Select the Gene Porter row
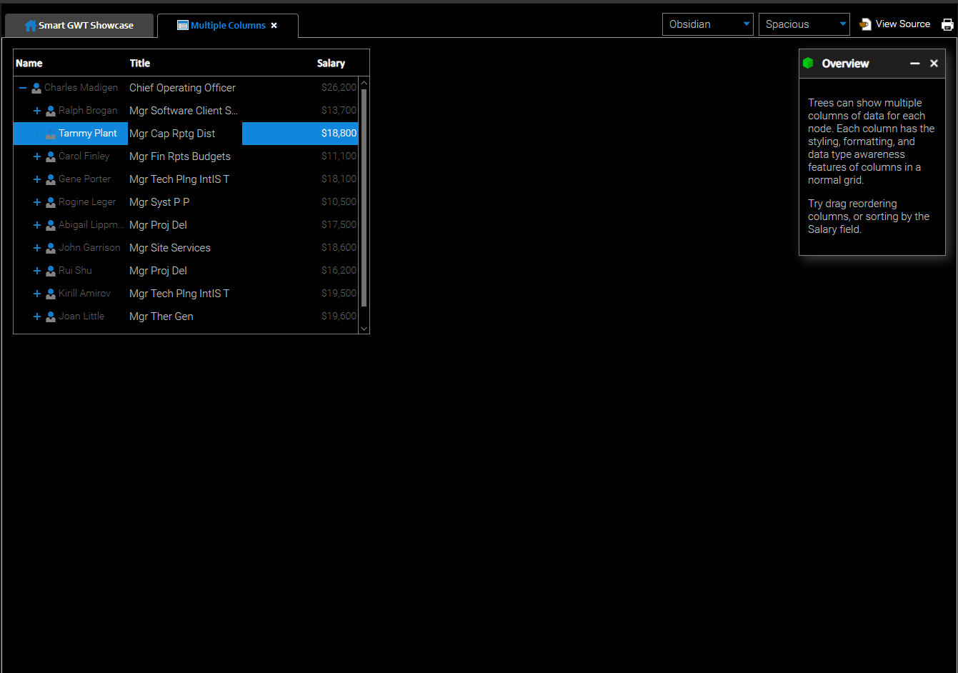The height and width of the screenshot is (673, 958). pyautogui.click(x=179, y=179)
